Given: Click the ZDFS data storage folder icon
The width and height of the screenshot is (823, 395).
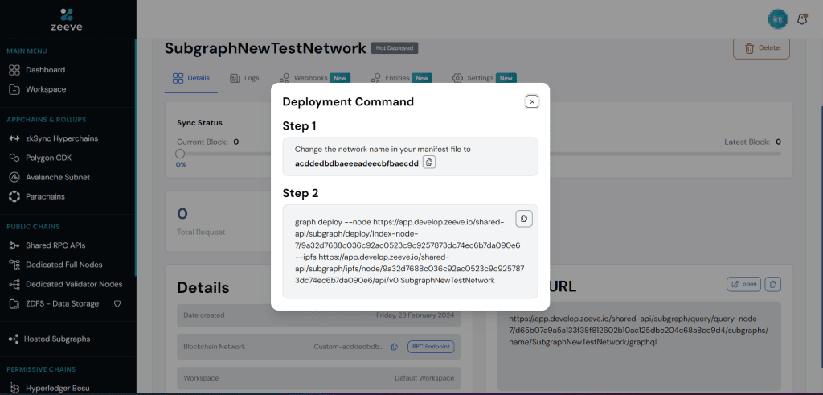Looking at the screenshot, I should pyautogui.click(x=14, y=303).
